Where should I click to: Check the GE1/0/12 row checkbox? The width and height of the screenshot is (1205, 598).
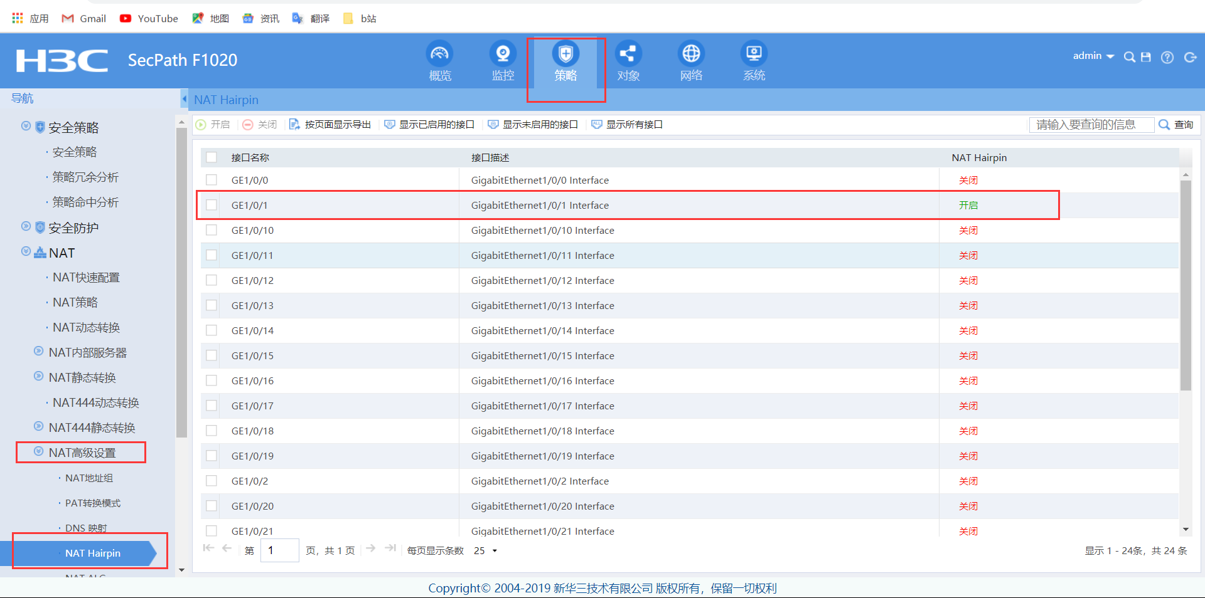pyautogui.click(x=212, y=280)
